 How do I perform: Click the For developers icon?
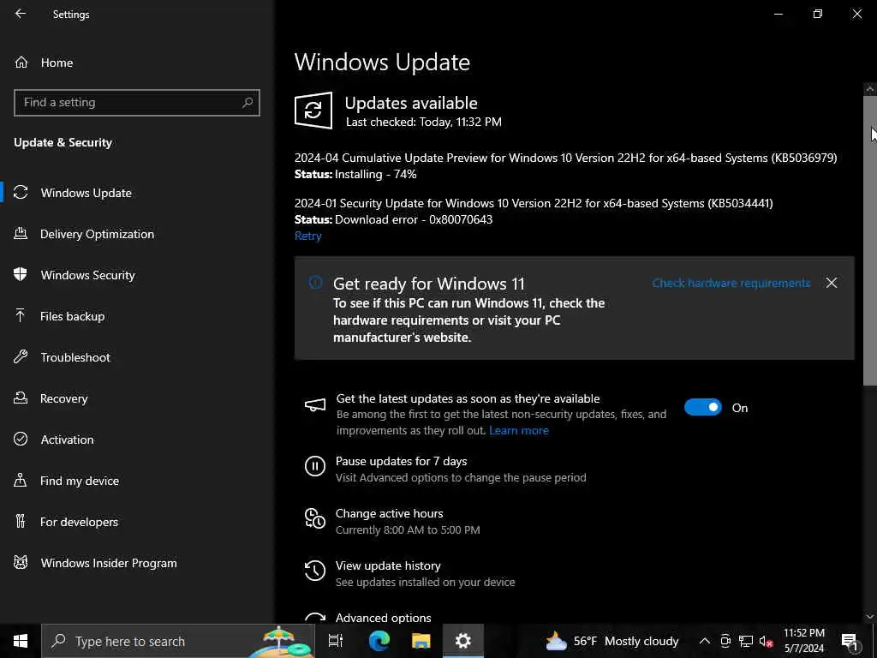click(21, 522)
